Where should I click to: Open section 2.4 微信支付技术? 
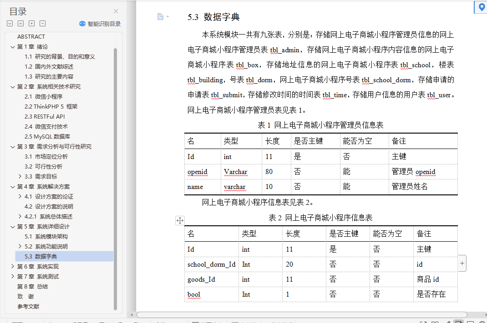coord(46,126)
